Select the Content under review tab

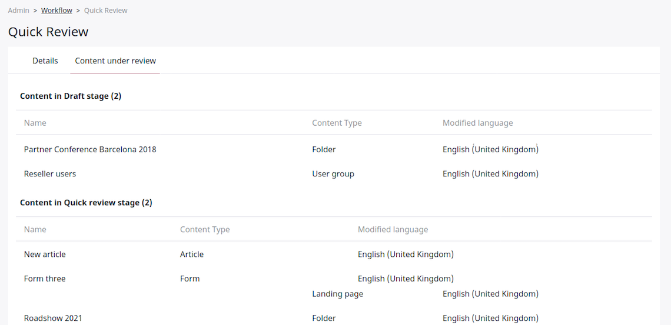[x=115, y=61]
